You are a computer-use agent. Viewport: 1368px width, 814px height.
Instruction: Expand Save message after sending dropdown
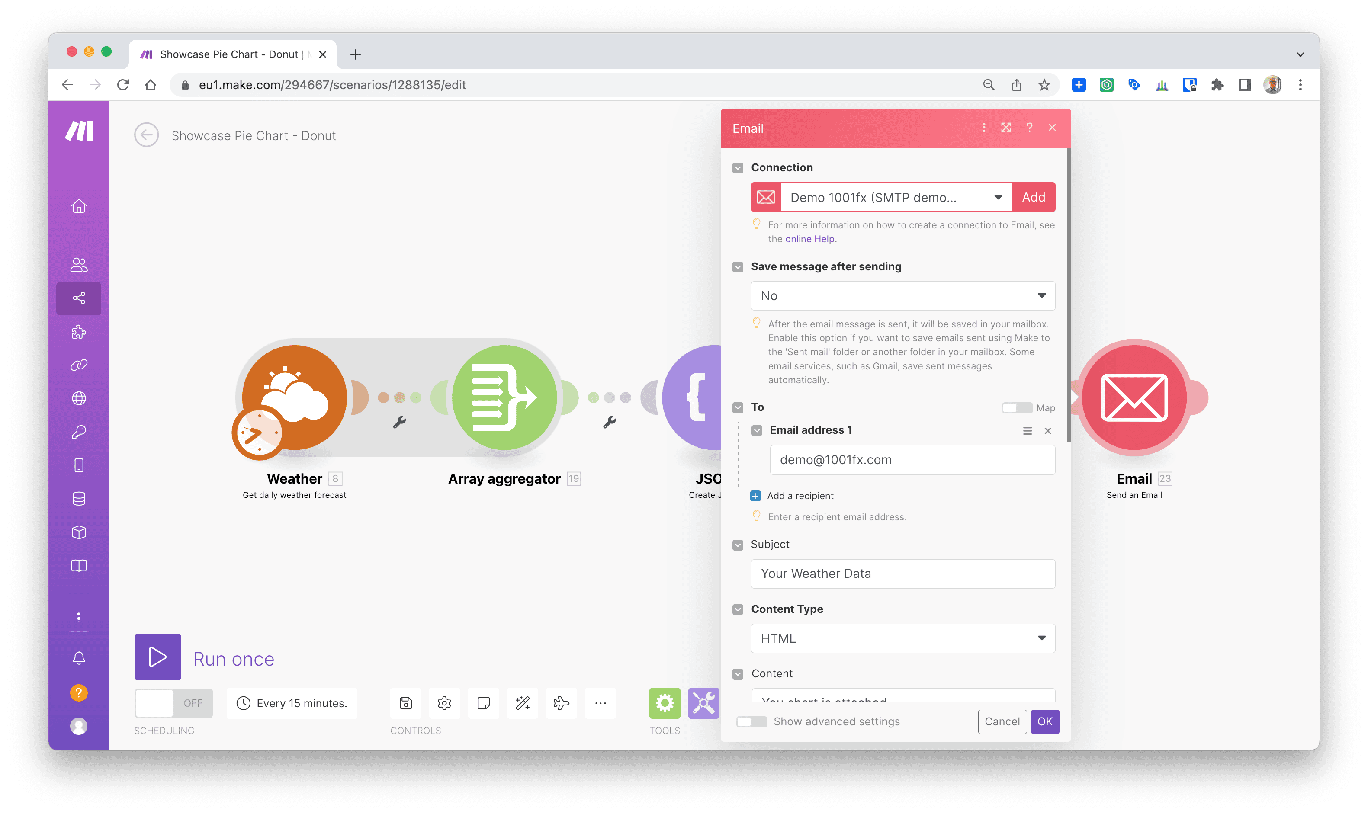(902, 296)
